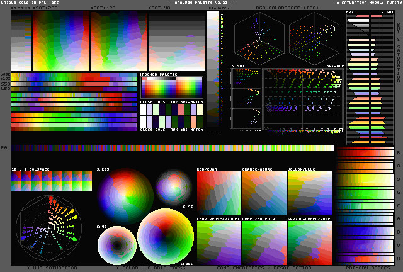Click the horizontal PAL color strip
Screen dimensions: 403x272
(x=172, y=148)
